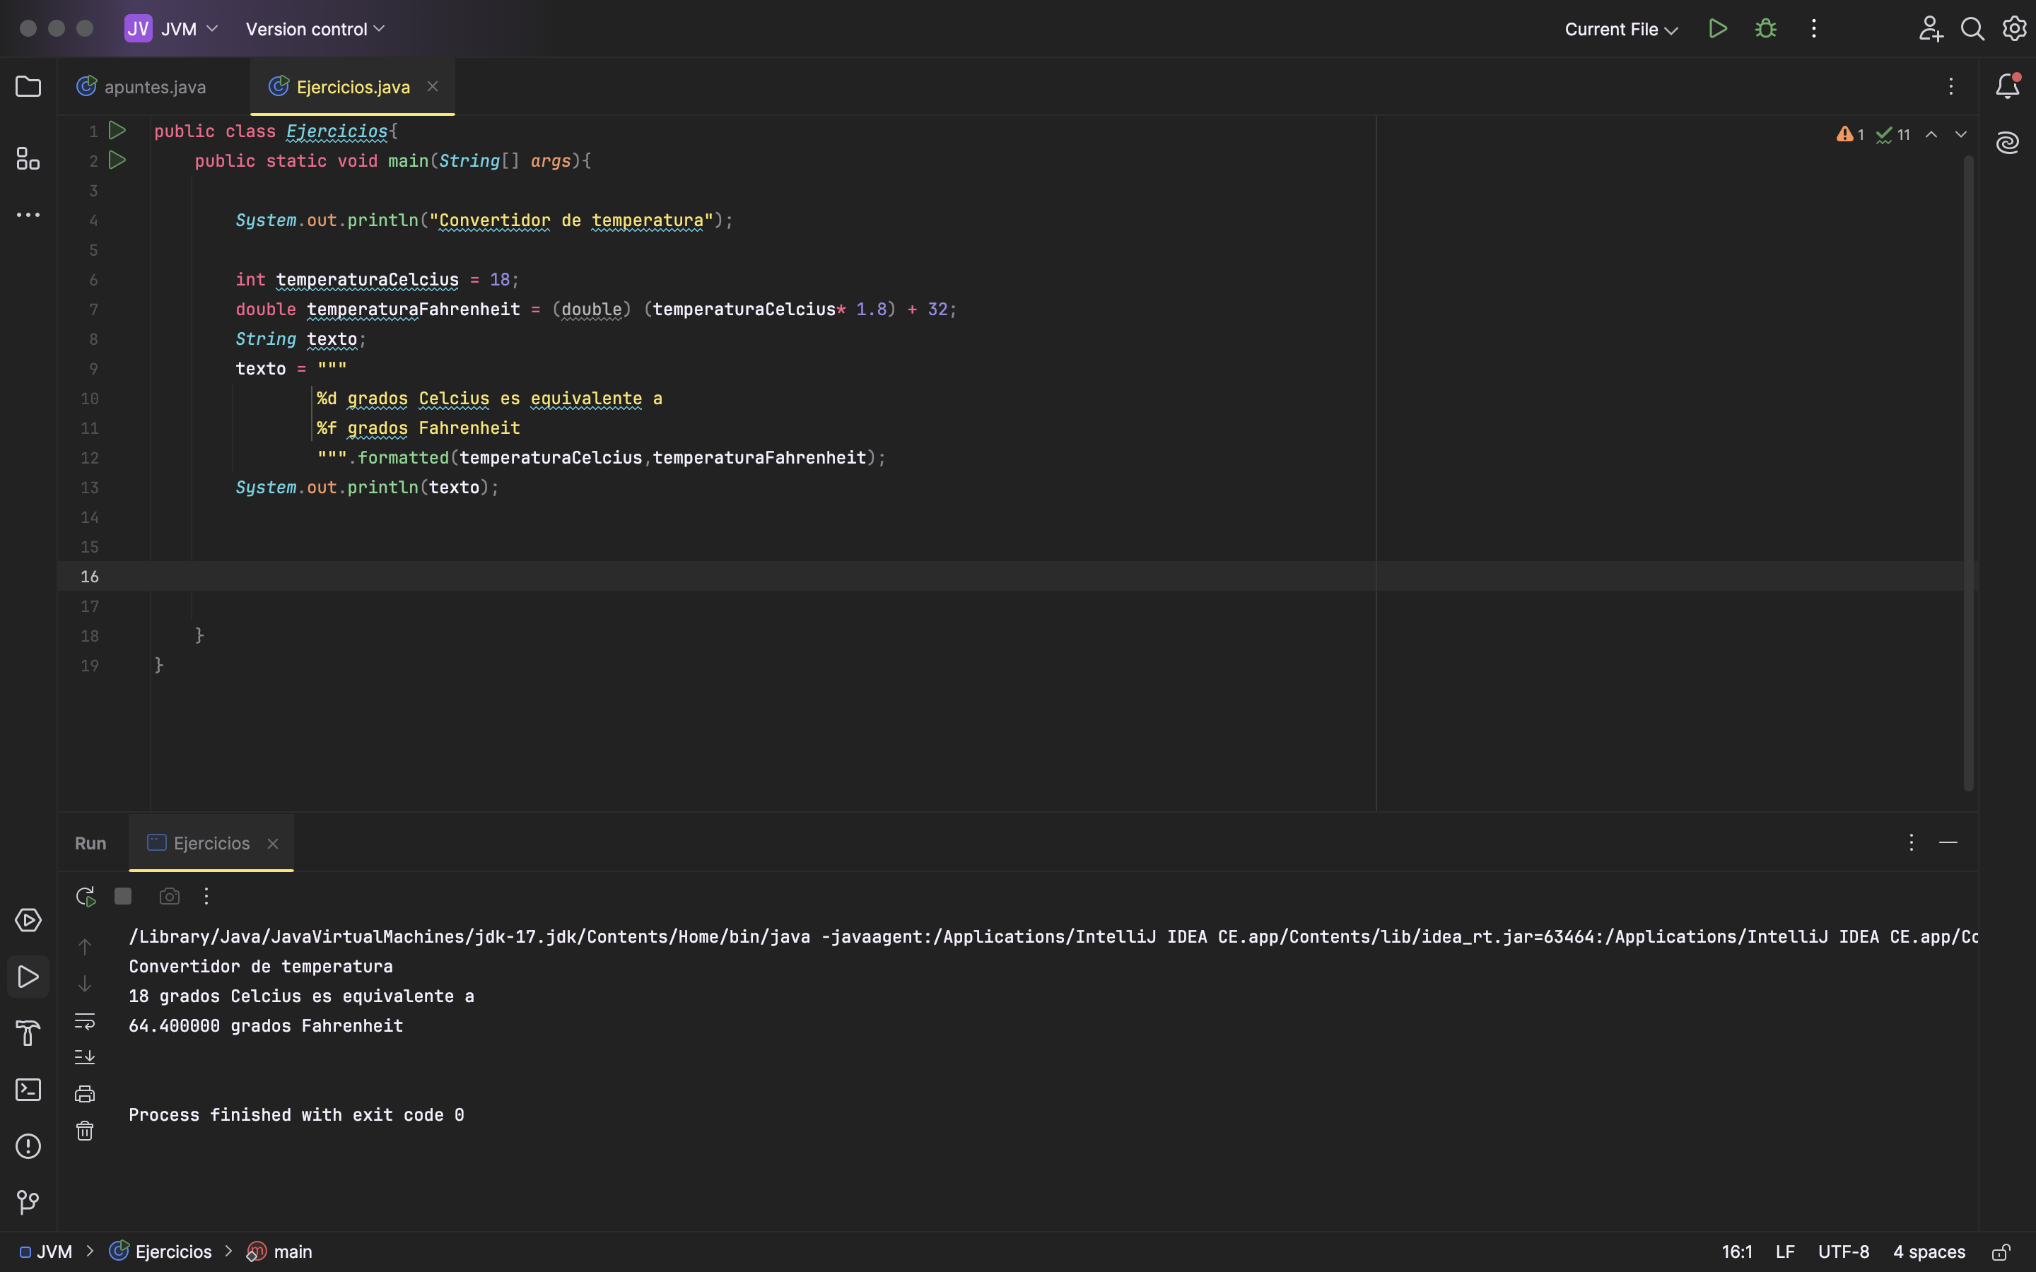Open go-to-line via 16:1 position

(1736, 1252)
